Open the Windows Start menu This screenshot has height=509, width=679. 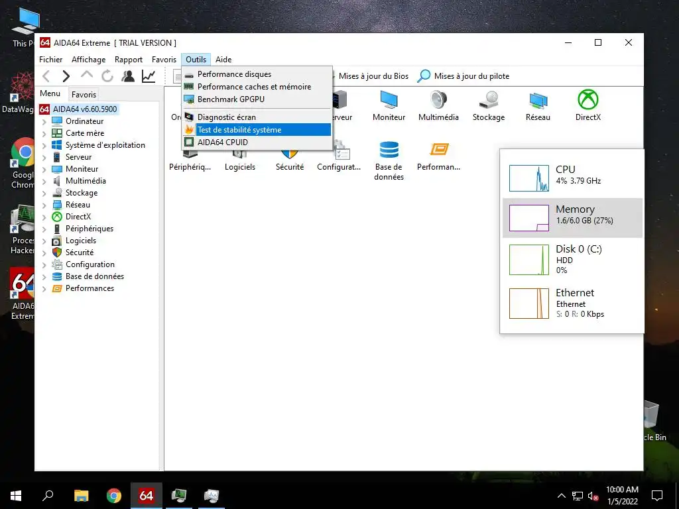coord(16,496)
